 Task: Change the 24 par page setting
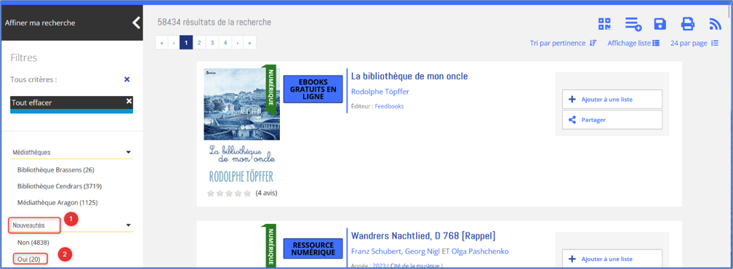tap(694, 43)
